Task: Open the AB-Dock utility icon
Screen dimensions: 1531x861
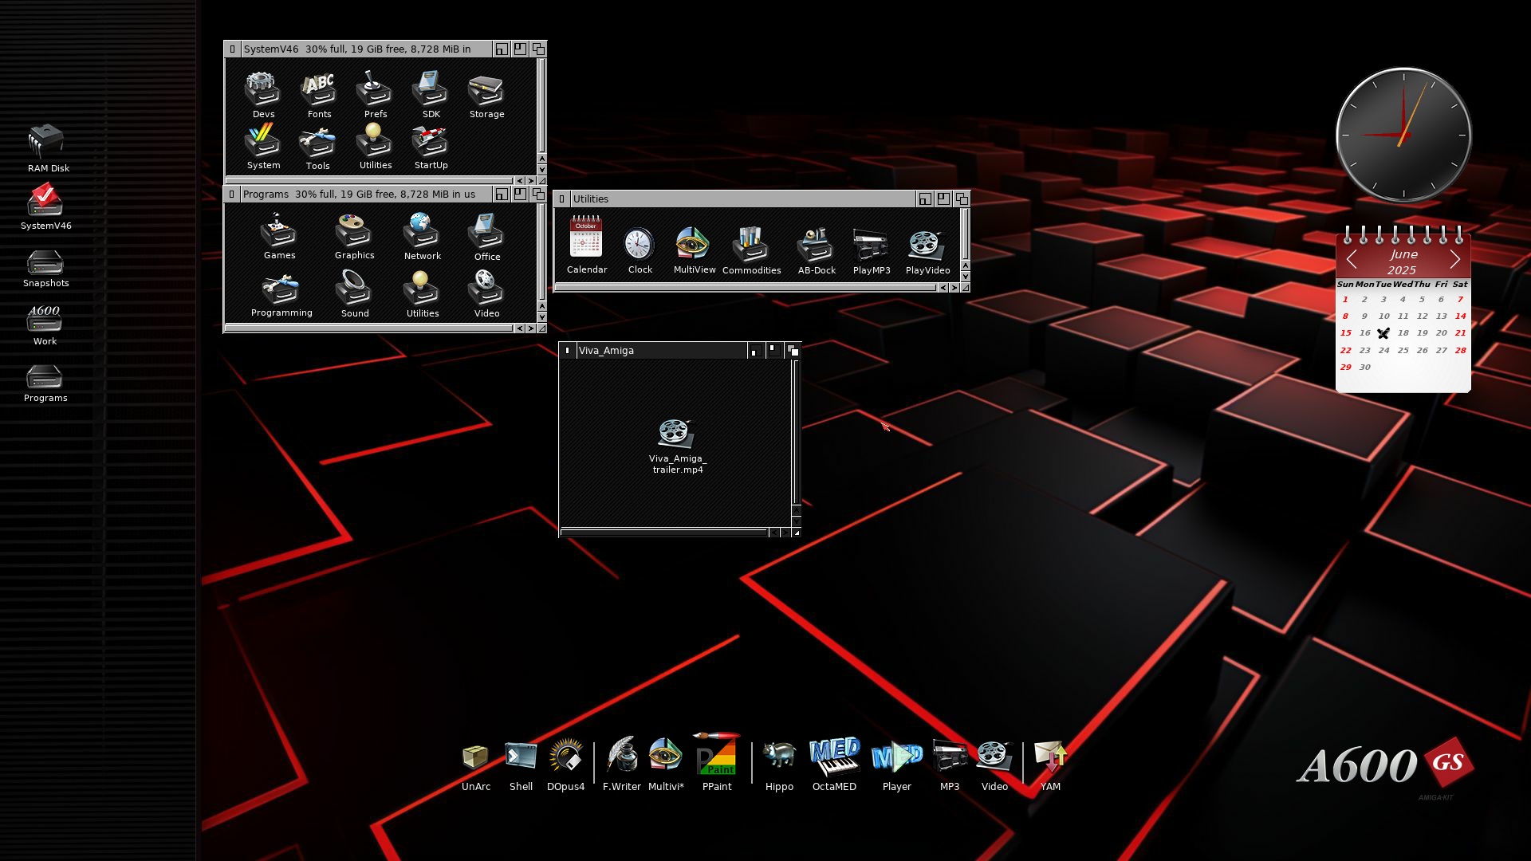Action: point(816,246)
